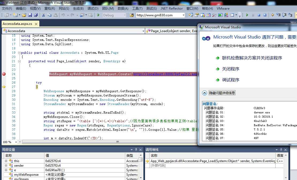This screenshot has width=297, height=180.
Task: Open the Properties Window toolbar icon
Action: [197, 15]
